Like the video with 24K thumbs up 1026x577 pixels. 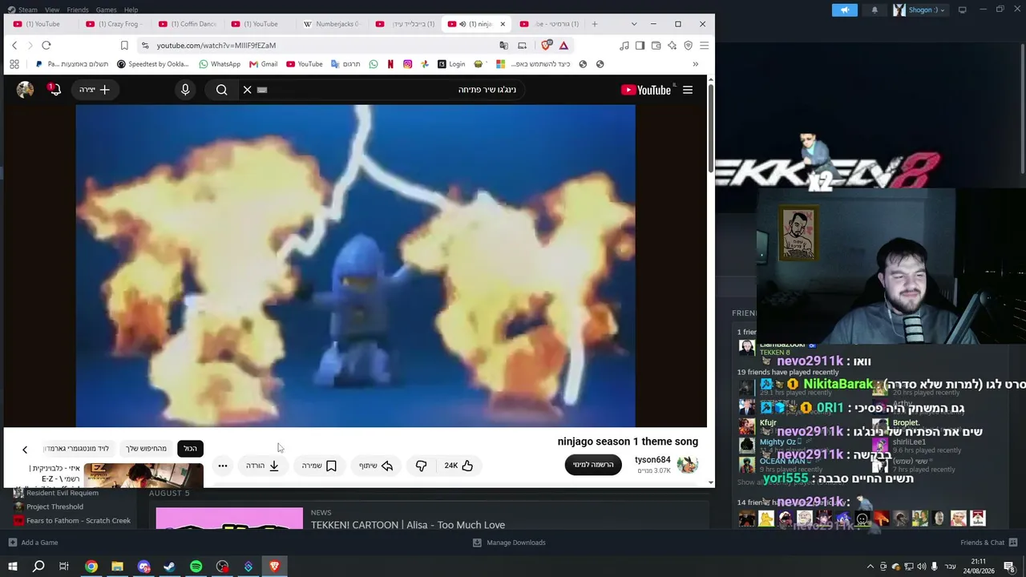(458, 466)
